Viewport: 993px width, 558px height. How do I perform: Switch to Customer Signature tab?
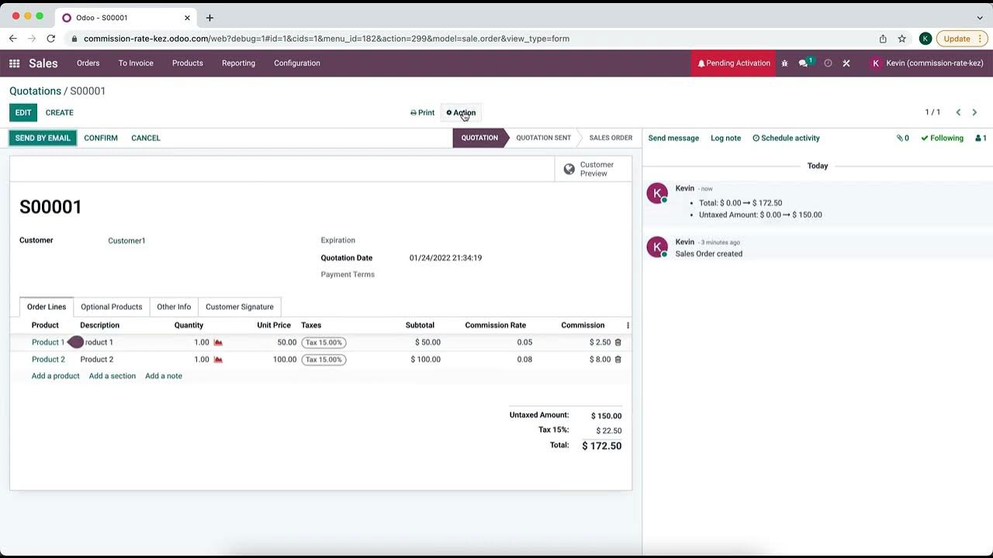(240, 307)
